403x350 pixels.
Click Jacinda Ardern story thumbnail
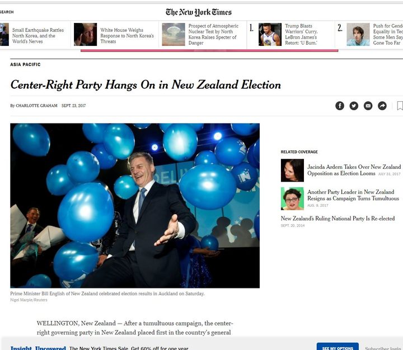292,171
